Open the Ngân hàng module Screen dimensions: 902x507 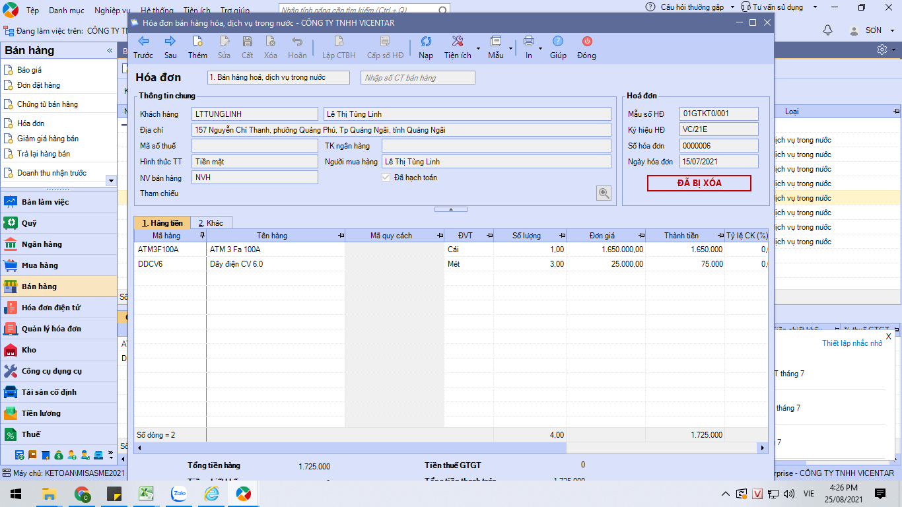click(x=59, y=244)
